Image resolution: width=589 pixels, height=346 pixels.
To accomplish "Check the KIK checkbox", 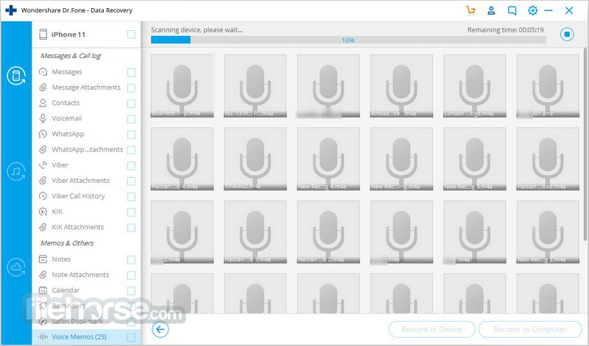I will 131,212.
